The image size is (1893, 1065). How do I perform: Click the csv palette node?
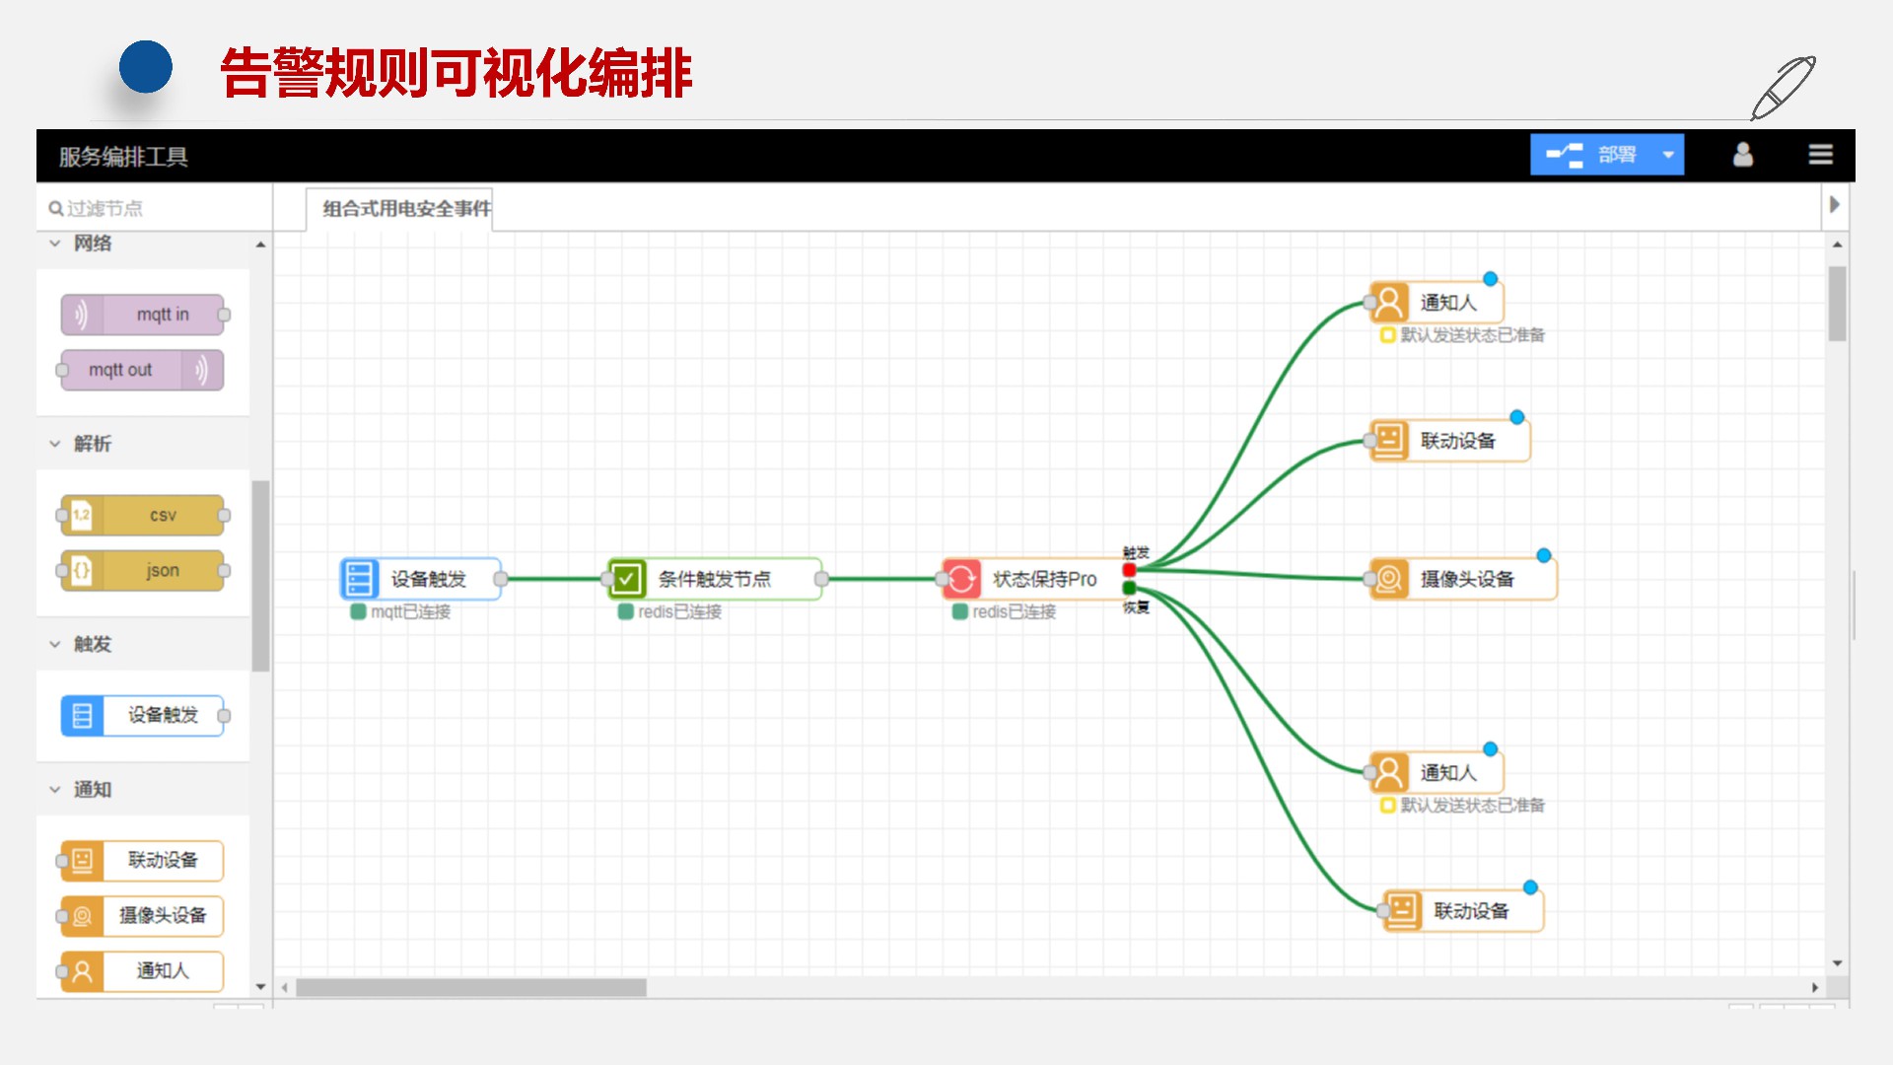pos(143,515)
